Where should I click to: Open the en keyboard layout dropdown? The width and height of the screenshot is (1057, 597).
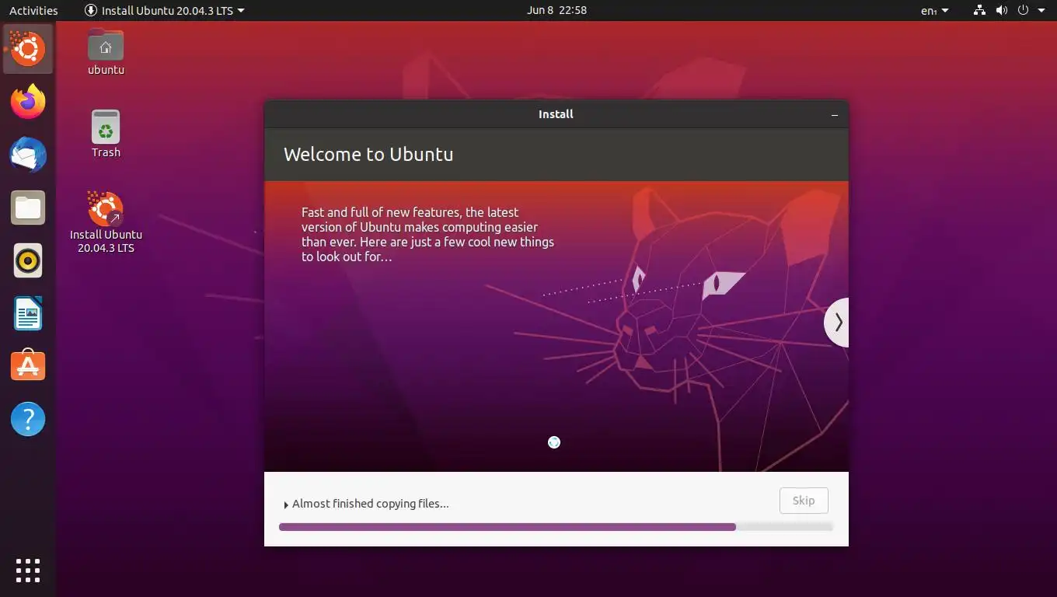[x=935, y=10]
